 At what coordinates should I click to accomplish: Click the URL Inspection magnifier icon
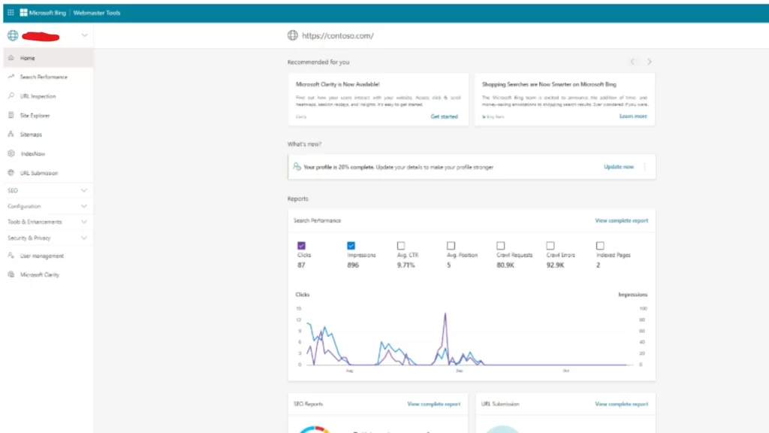pos(11,95)
